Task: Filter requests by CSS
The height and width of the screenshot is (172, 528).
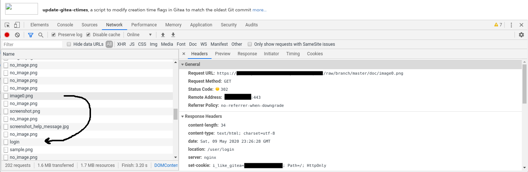Action: coord(142,44)
